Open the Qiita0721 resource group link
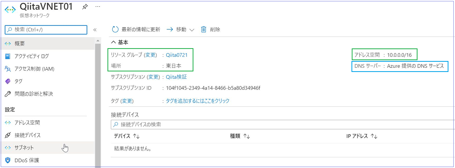The image size is (455, 168). pyautogui.click(x=177, y=55)
